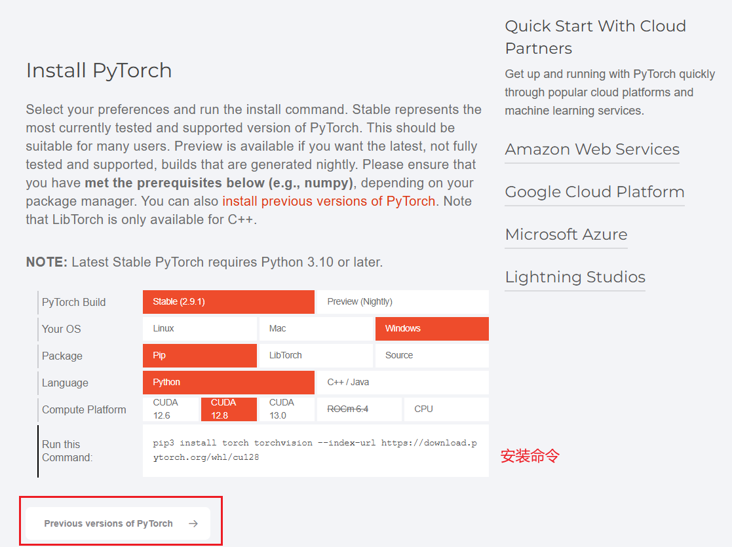The image size is (732, 547).
Task: Pick CUDA 13.0 compute platform
Action: click(x=286, y=409)
